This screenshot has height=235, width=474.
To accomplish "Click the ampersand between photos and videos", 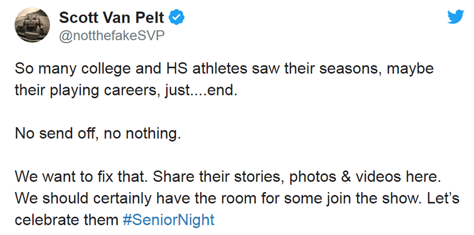I will click(x=346, y=177).
